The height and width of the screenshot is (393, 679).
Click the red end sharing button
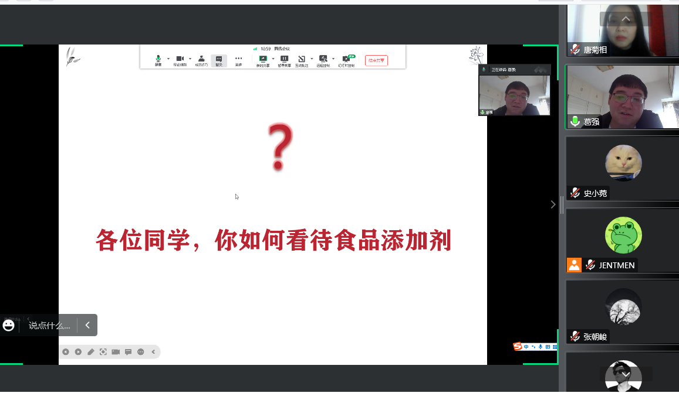(376, 60)
